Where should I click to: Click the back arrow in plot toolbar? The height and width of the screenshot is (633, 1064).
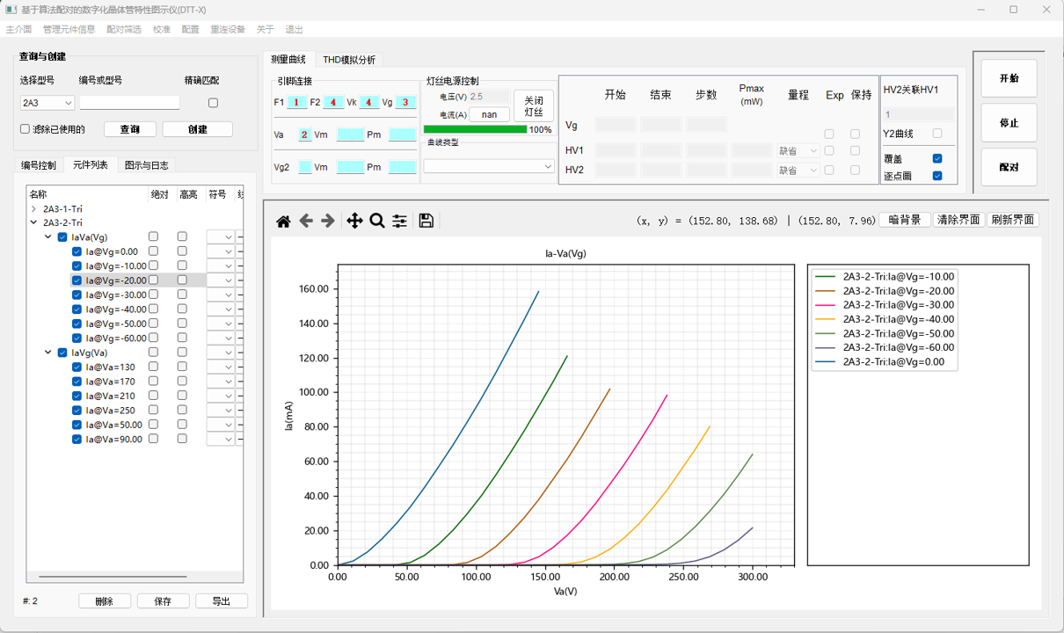(306, 221)
